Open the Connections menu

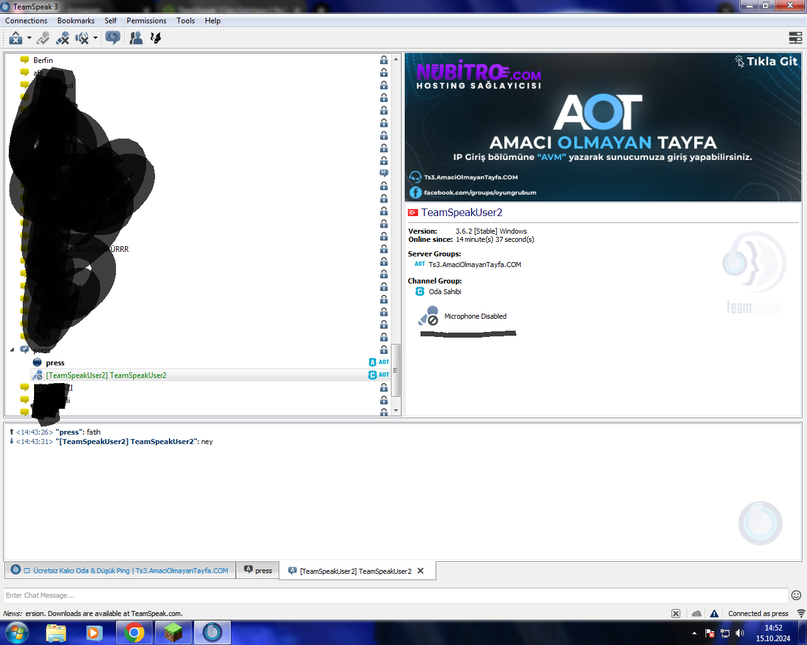click(26, 21)
